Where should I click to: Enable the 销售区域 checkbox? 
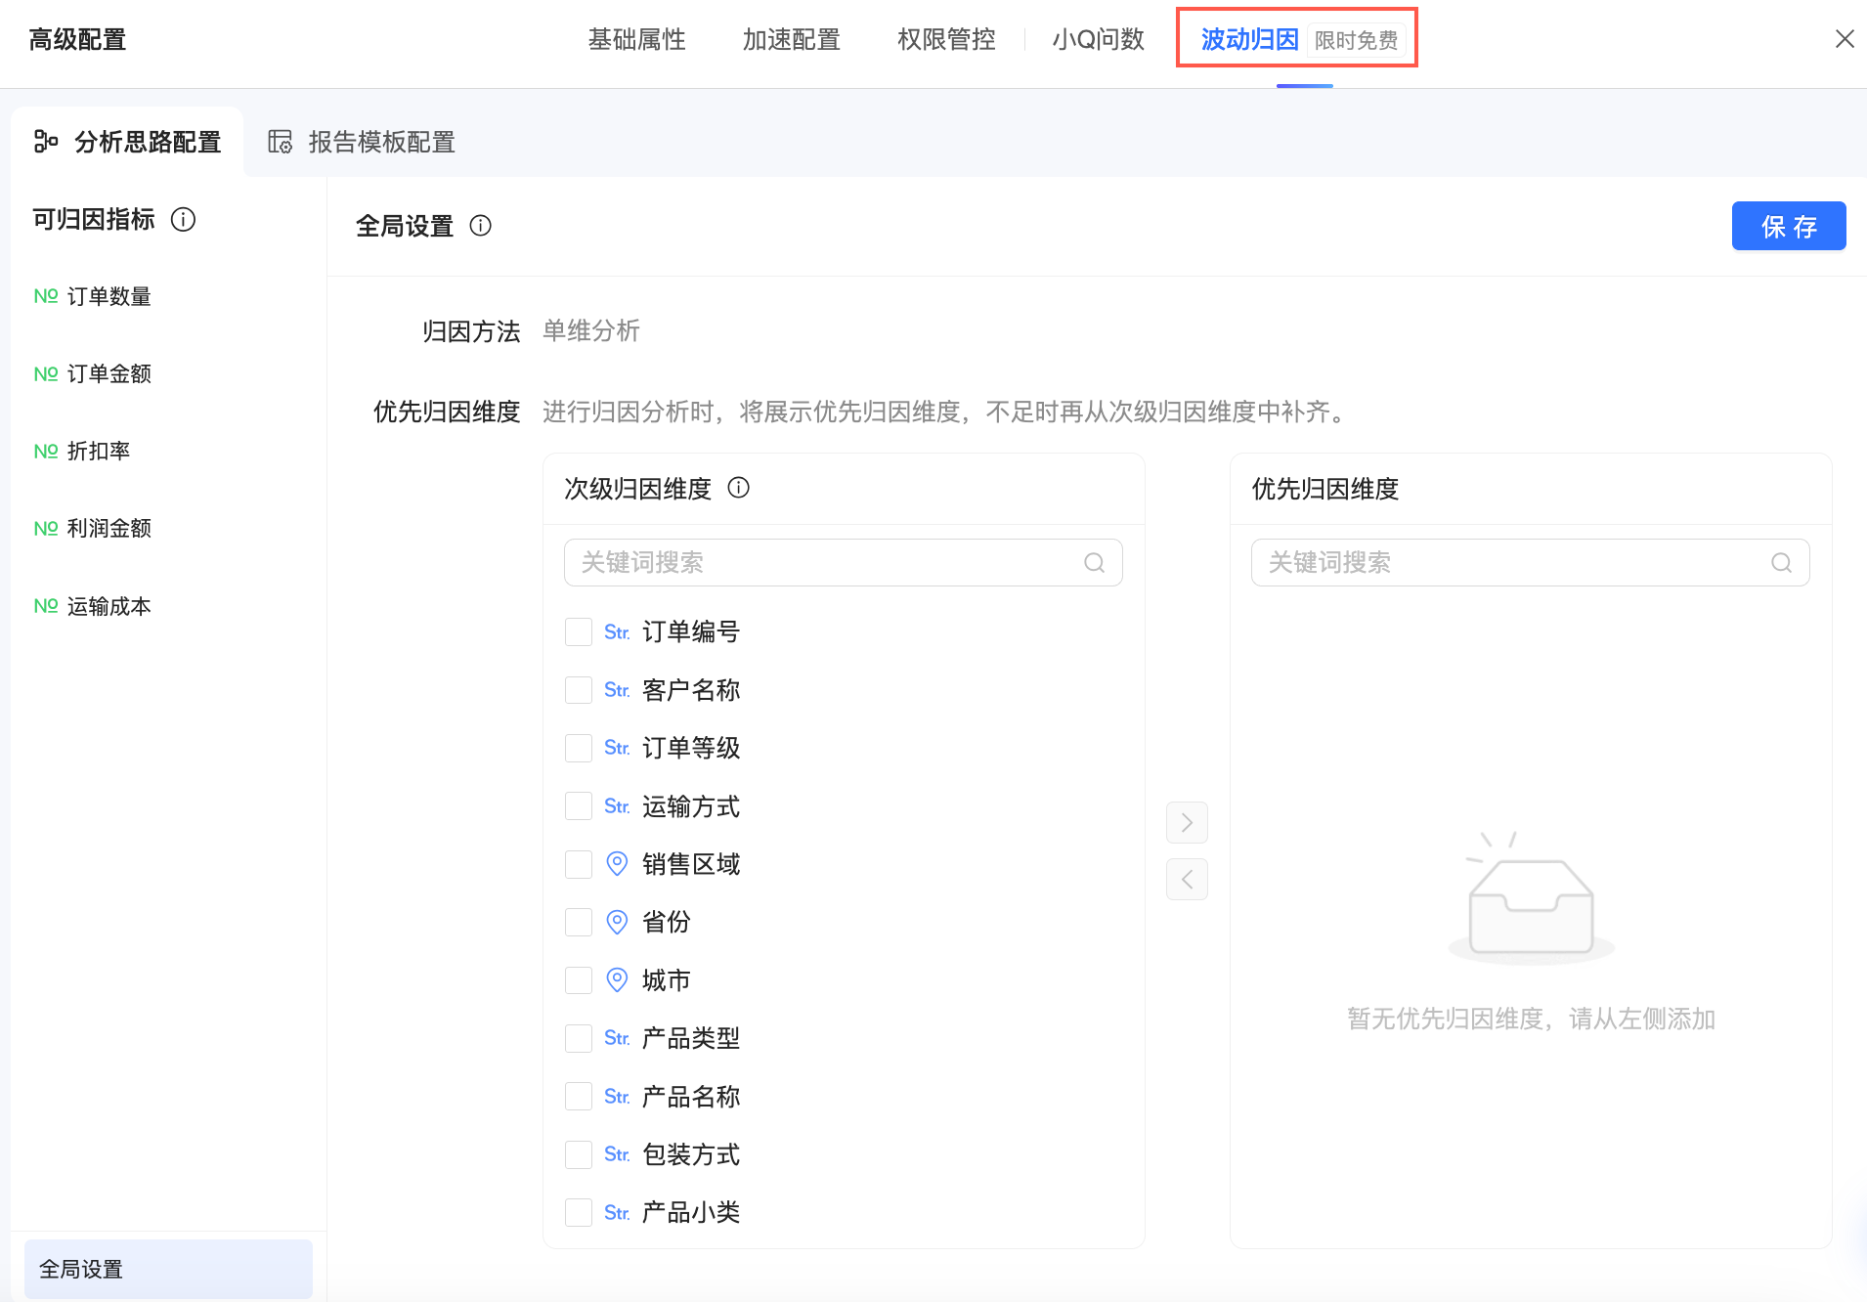[579, 864]
